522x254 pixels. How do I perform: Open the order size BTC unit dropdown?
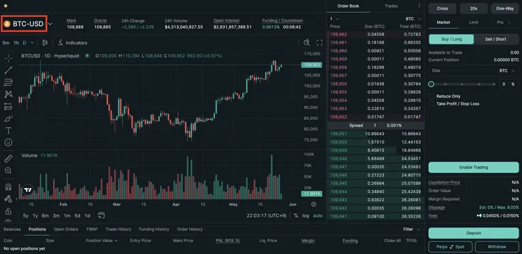(x=507, y=71)
